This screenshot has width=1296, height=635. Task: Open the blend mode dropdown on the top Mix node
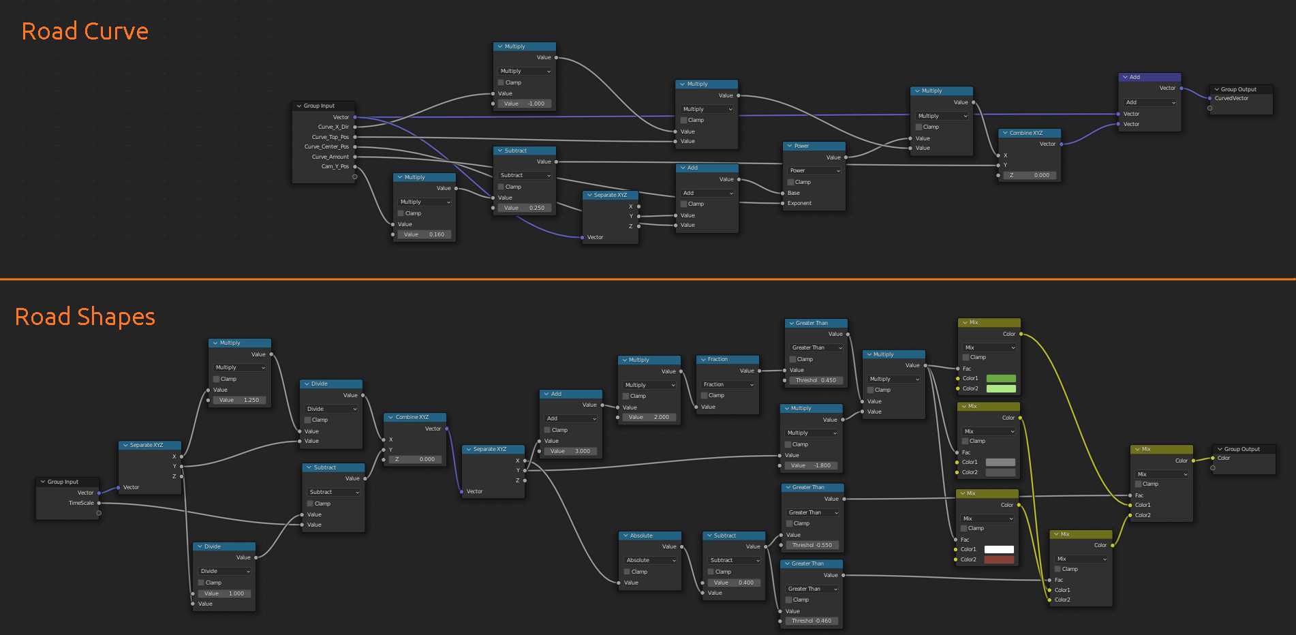tap(989, 347)
